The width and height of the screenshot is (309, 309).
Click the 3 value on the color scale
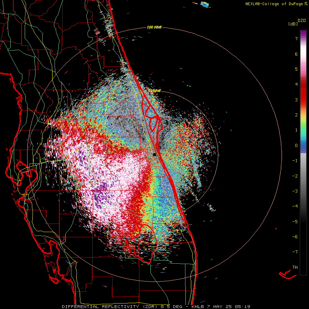point(296,100)
